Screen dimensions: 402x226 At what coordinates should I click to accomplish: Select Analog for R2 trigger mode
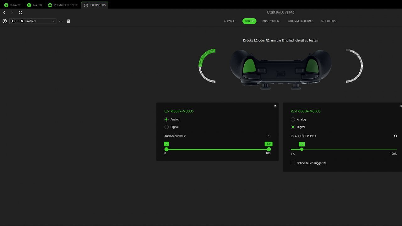(293, 119)
